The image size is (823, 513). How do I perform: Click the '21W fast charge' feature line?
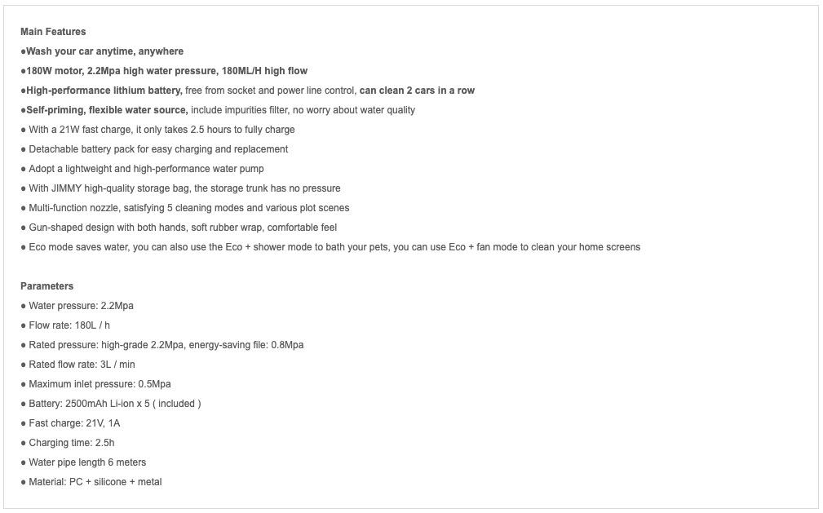click(162, 130)
